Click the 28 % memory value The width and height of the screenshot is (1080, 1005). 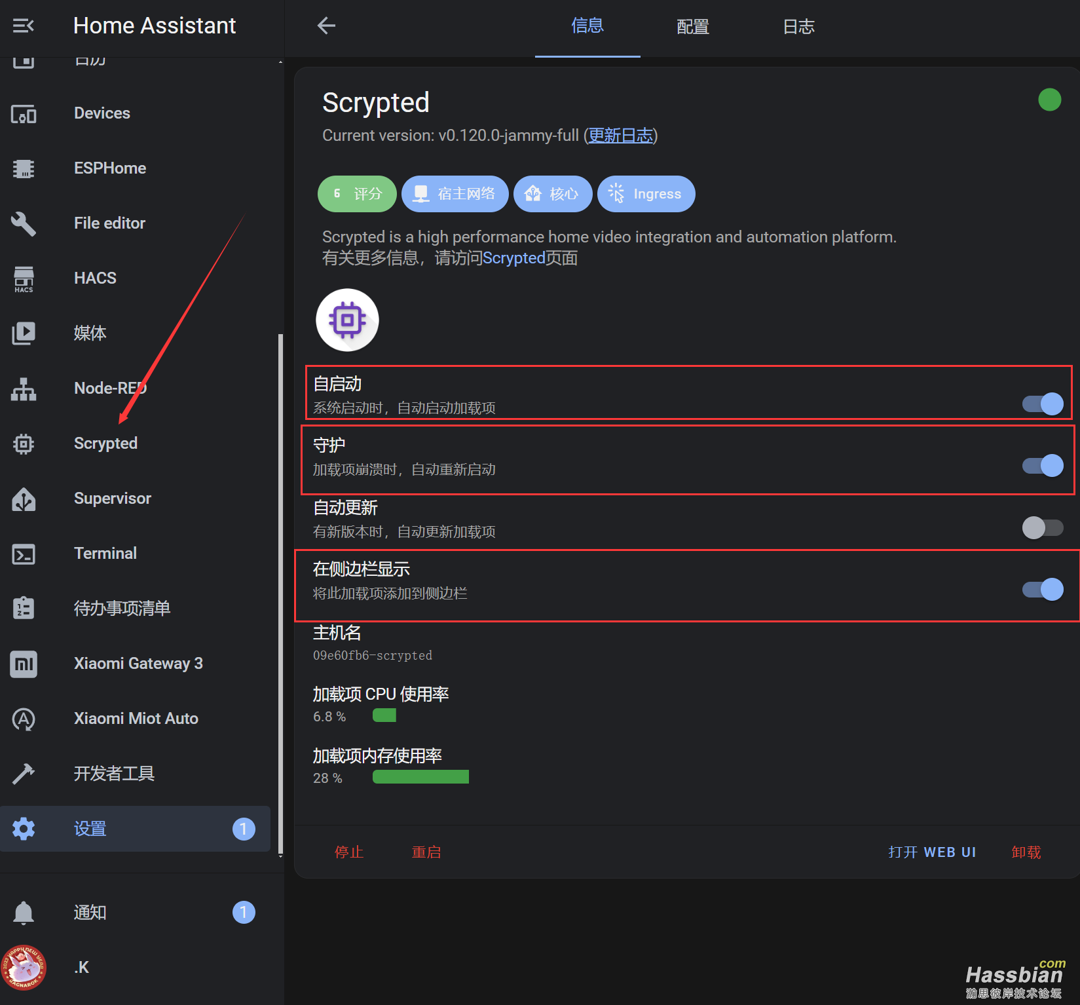pos(327,778)
